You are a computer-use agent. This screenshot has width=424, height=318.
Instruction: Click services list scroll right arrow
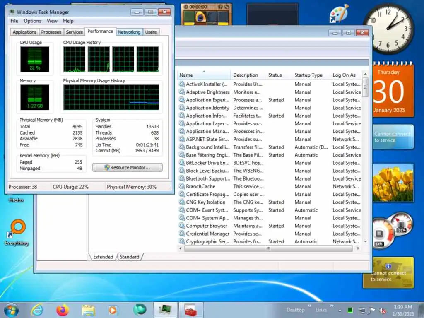(358, 248)
